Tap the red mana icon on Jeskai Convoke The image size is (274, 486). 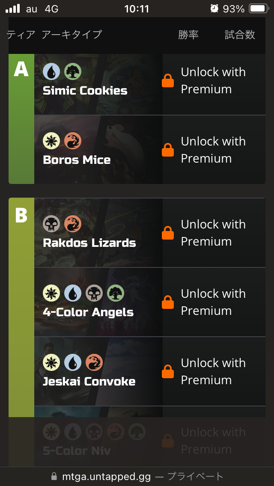pos(94,362)
